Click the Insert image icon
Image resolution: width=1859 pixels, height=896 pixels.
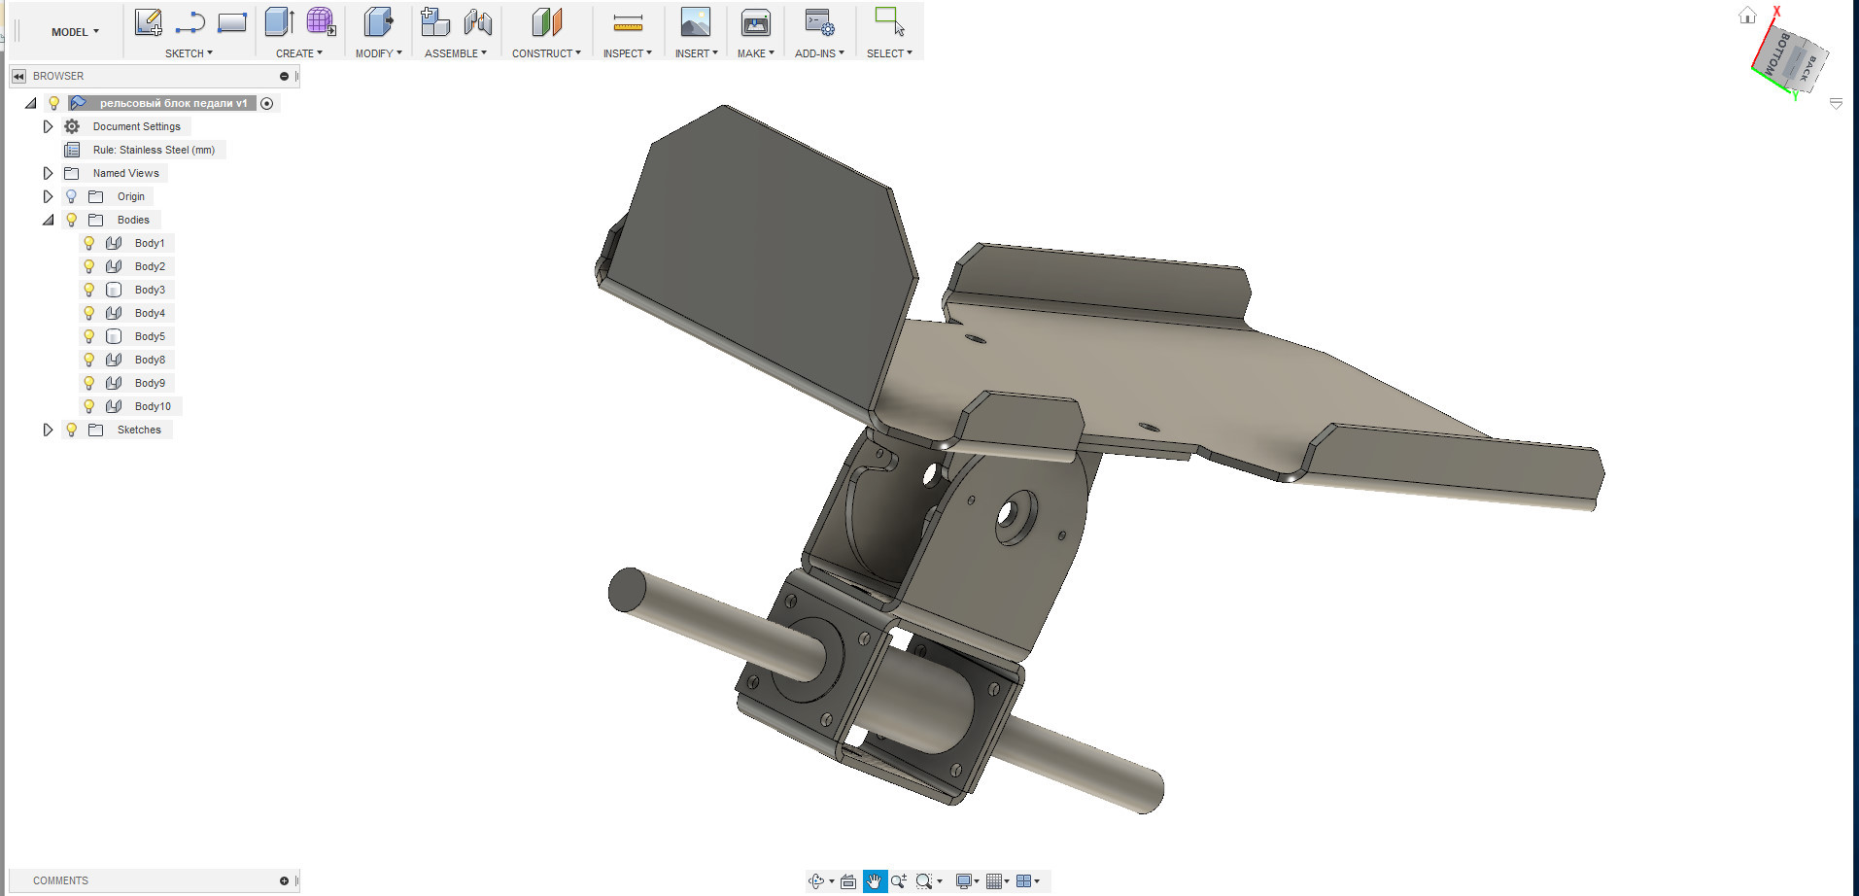coord(695,21)
